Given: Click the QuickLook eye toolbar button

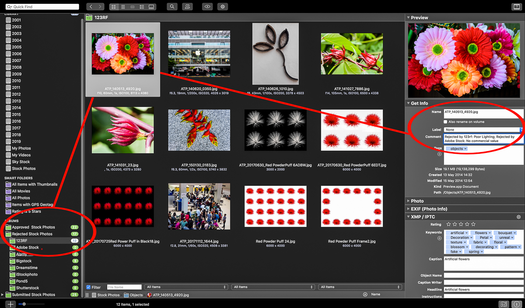Looking at the screenshot, I should pos(208,7).
